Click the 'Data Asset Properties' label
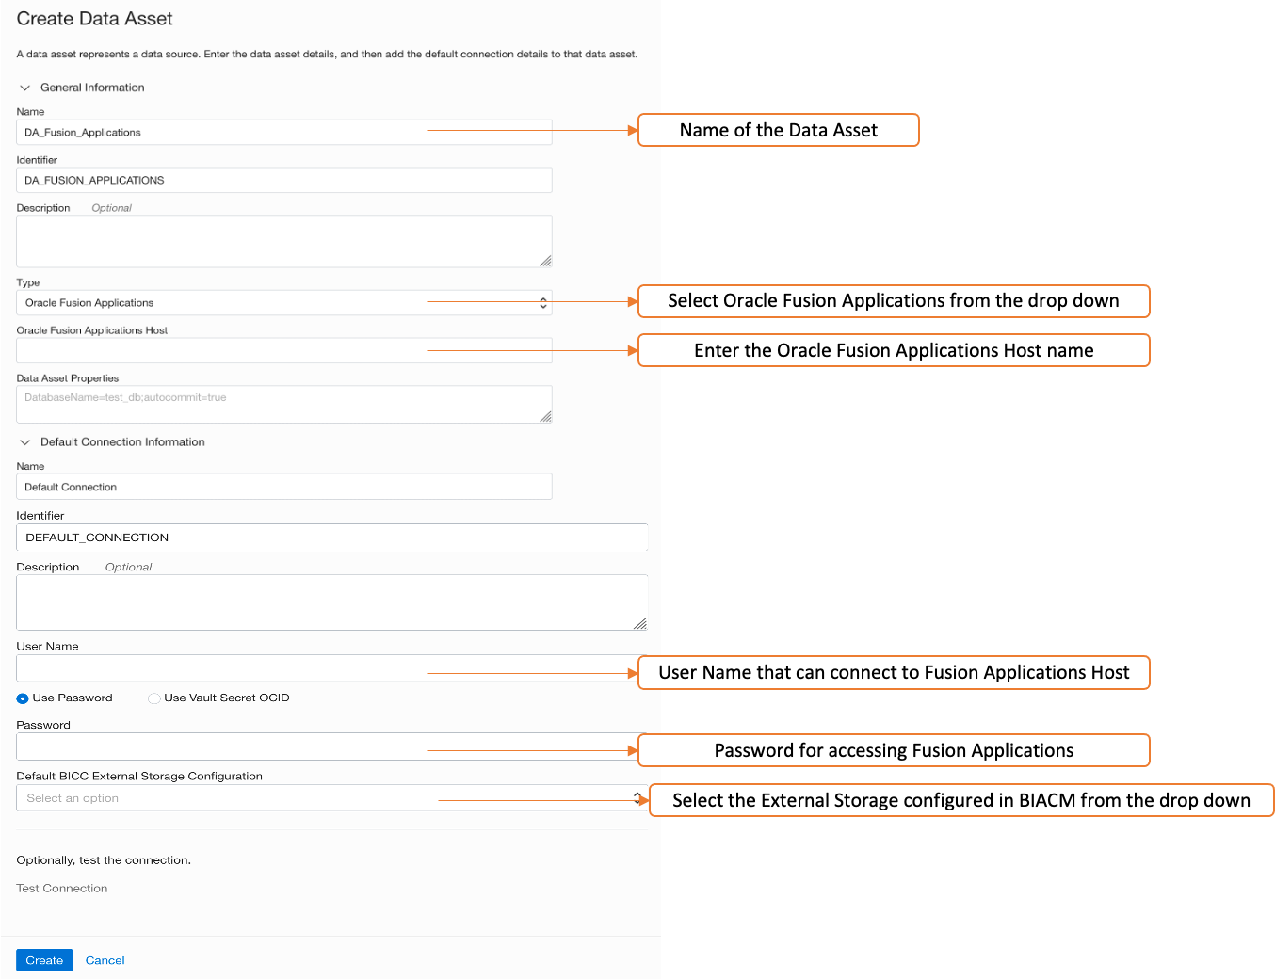1275x979 pixels. pyautogui.click(x=68, y=378)
